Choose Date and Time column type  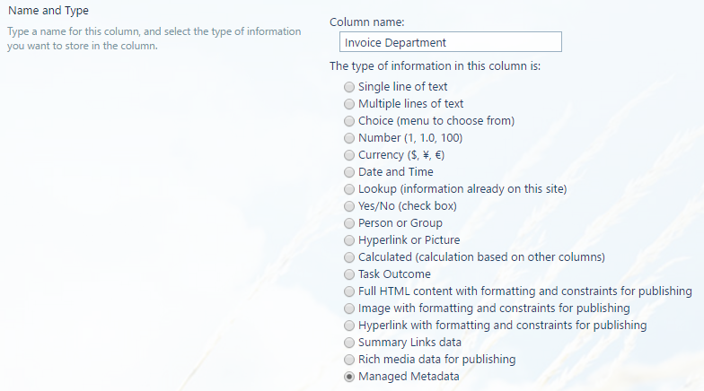[x=349, y=172]
